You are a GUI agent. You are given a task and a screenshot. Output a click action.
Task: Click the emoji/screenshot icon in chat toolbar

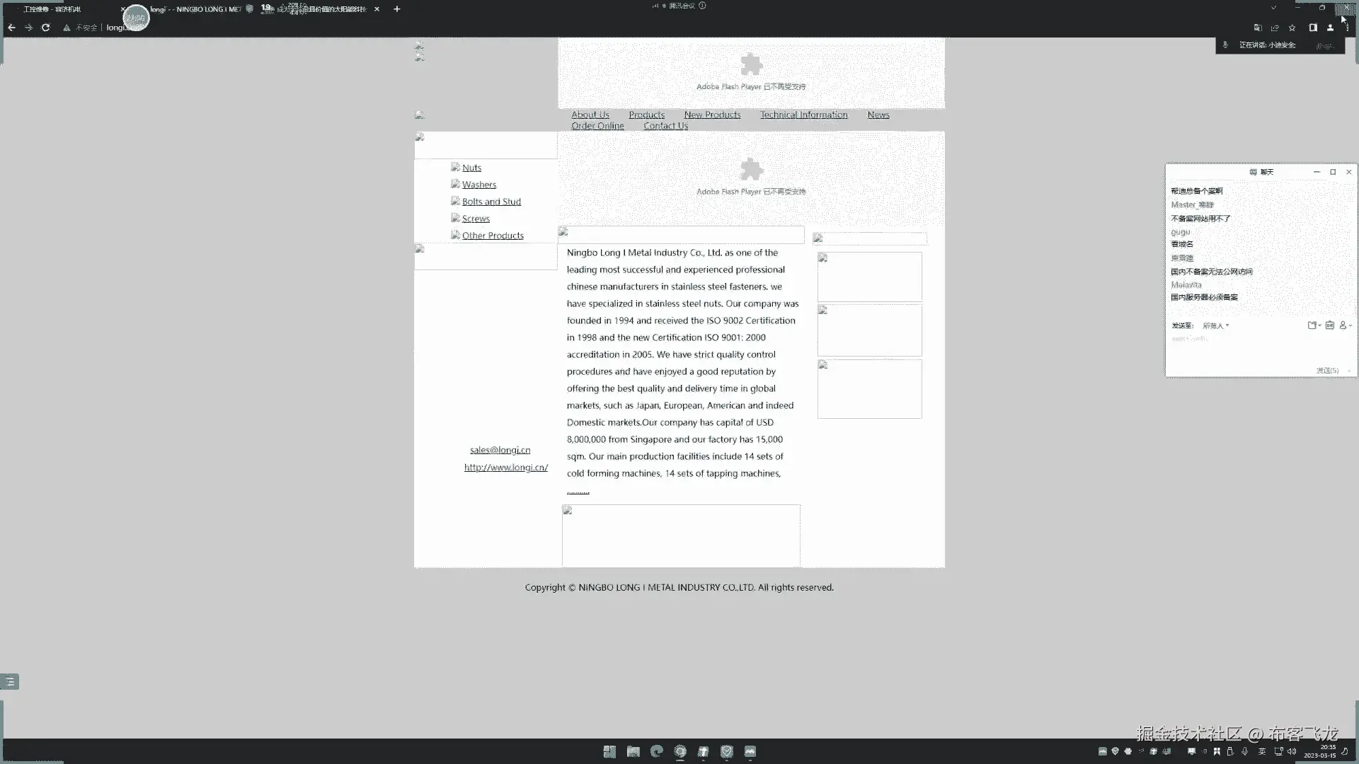pyautogui.click(x=1329, y=325)
